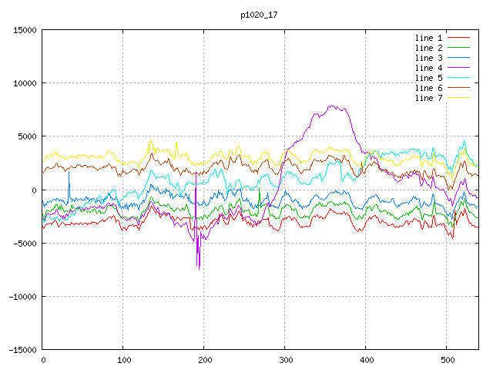The width and height of the screenshot is (493, 370).
Task: Click the purple curve's highest peak
Action: [332, 106]
